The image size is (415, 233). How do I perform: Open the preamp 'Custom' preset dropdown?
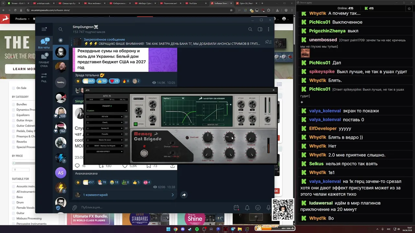(x=107, y=111)
